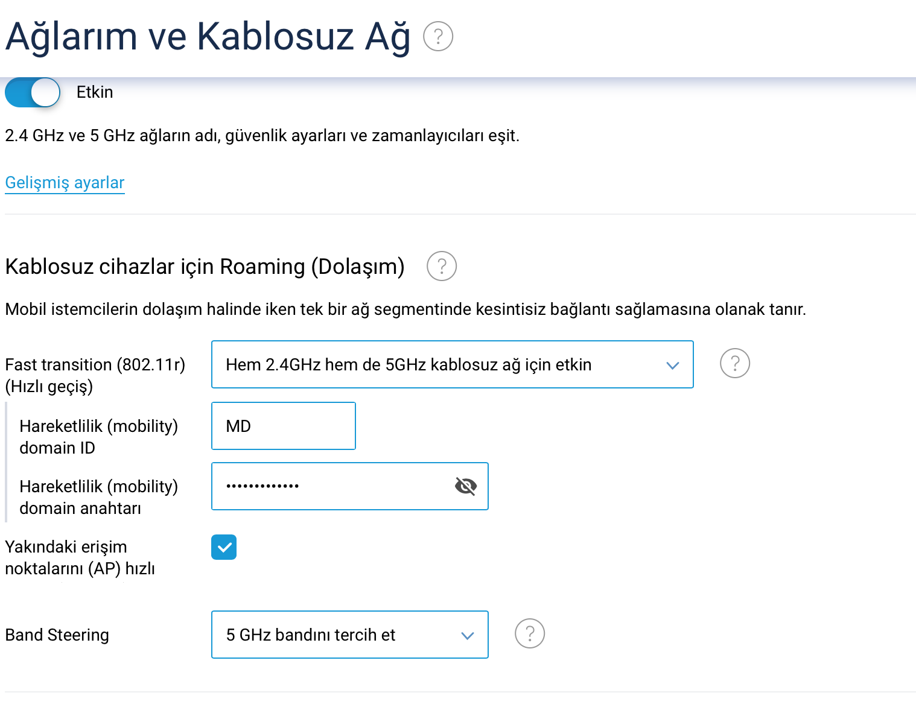This screenshot has width=916, height=713.
Task: Focus the mobility domain ID field
Action: tap(284, 426)
